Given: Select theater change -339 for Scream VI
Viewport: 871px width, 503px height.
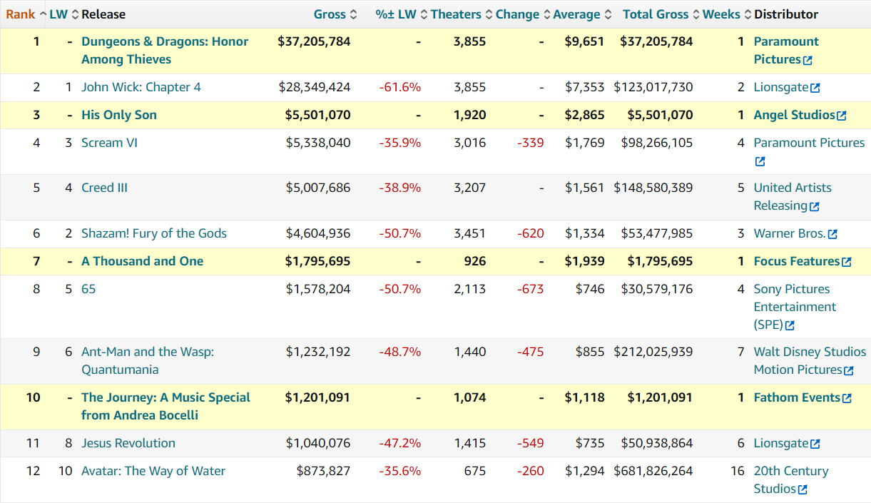Looking at the screenshot, I should (531, 143).
